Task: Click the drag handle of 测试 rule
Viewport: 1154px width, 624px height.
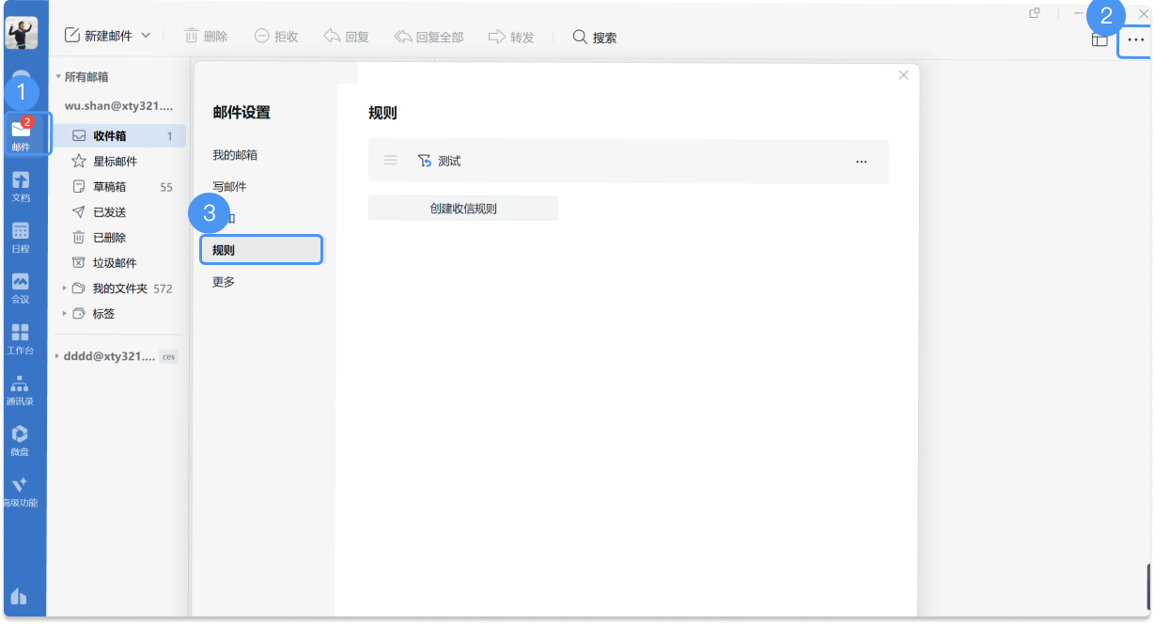Action: point(391,161)
